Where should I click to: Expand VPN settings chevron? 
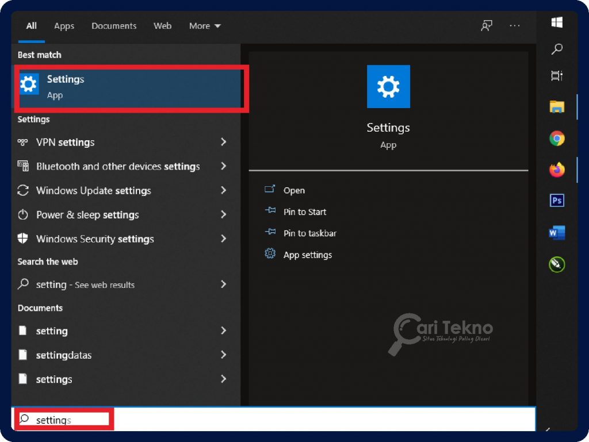coord(224,142)
